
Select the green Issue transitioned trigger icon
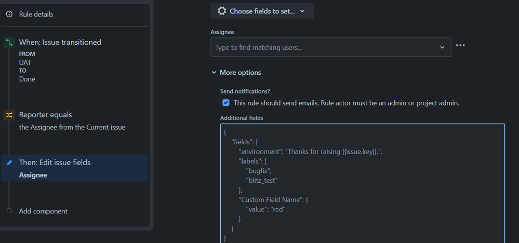pos(9,43)
